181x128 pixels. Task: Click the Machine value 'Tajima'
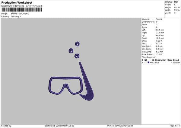pos(159,19)
